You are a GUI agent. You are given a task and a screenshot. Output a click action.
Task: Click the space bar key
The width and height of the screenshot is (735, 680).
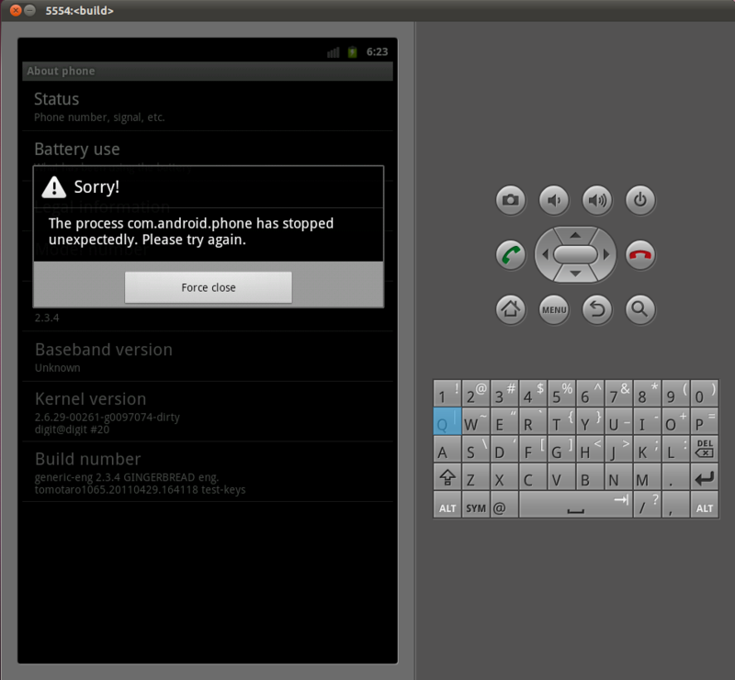click(x=576, y=505)
